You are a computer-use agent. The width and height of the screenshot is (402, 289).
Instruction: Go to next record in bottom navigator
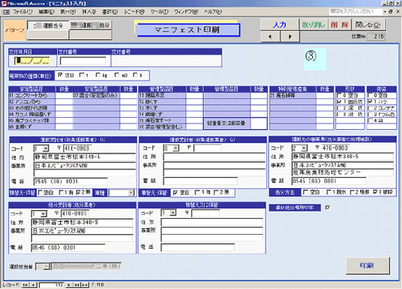point(69,284)
